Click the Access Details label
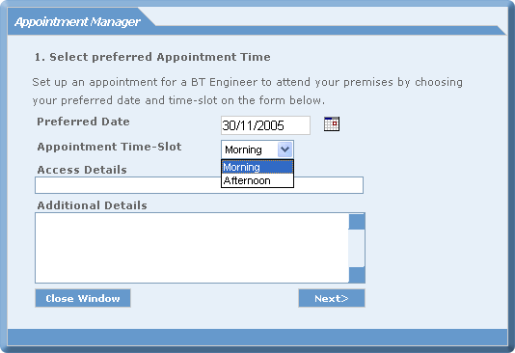515x353 pixels. pos(82,170)
